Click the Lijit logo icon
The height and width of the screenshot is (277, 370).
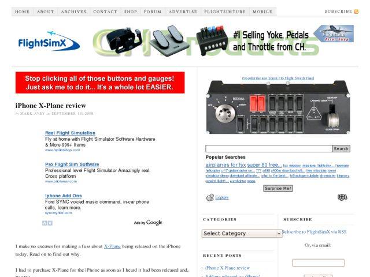click(342, 197)
